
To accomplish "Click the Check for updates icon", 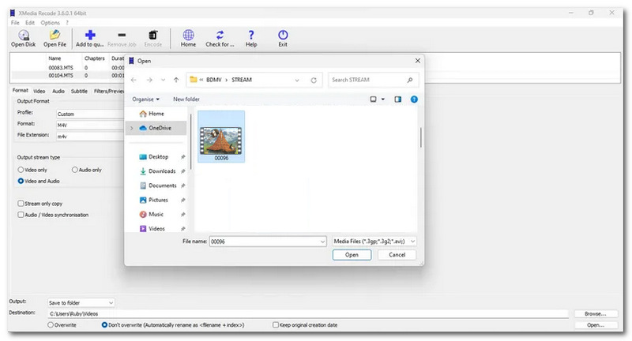I will point(220,35).
